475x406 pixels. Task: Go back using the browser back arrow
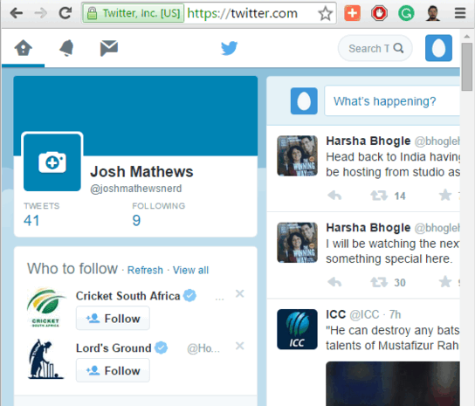17,13
